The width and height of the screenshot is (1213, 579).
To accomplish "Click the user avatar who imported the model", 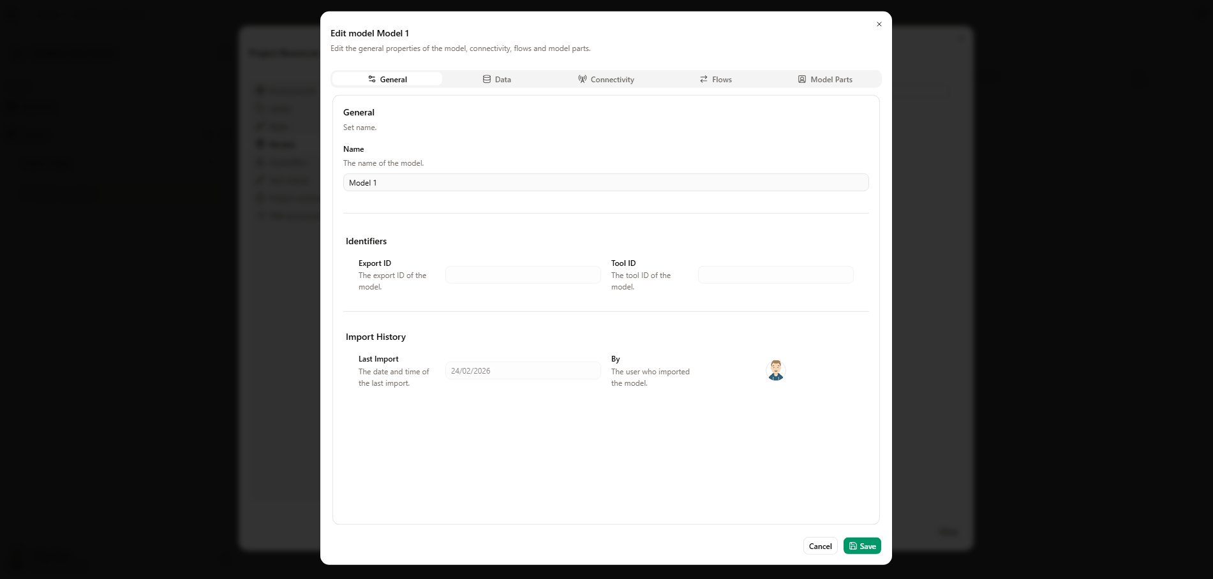I will (775, 370).
